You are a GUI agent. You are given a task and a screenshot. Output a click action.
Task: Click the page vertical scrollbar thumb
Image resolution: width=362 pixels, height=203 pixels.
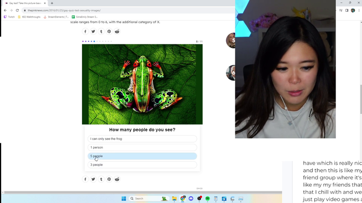click(x=361, y=99)
